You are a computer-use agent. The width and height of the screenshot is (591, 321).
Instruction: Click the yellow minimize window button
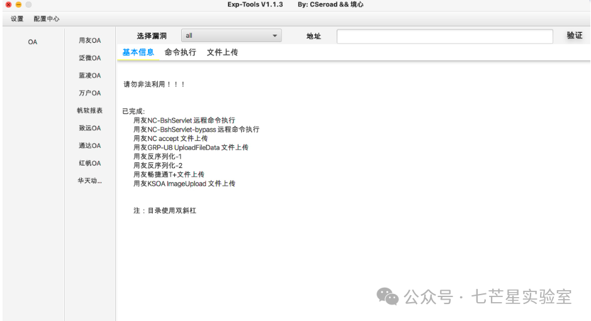(18, 4)
